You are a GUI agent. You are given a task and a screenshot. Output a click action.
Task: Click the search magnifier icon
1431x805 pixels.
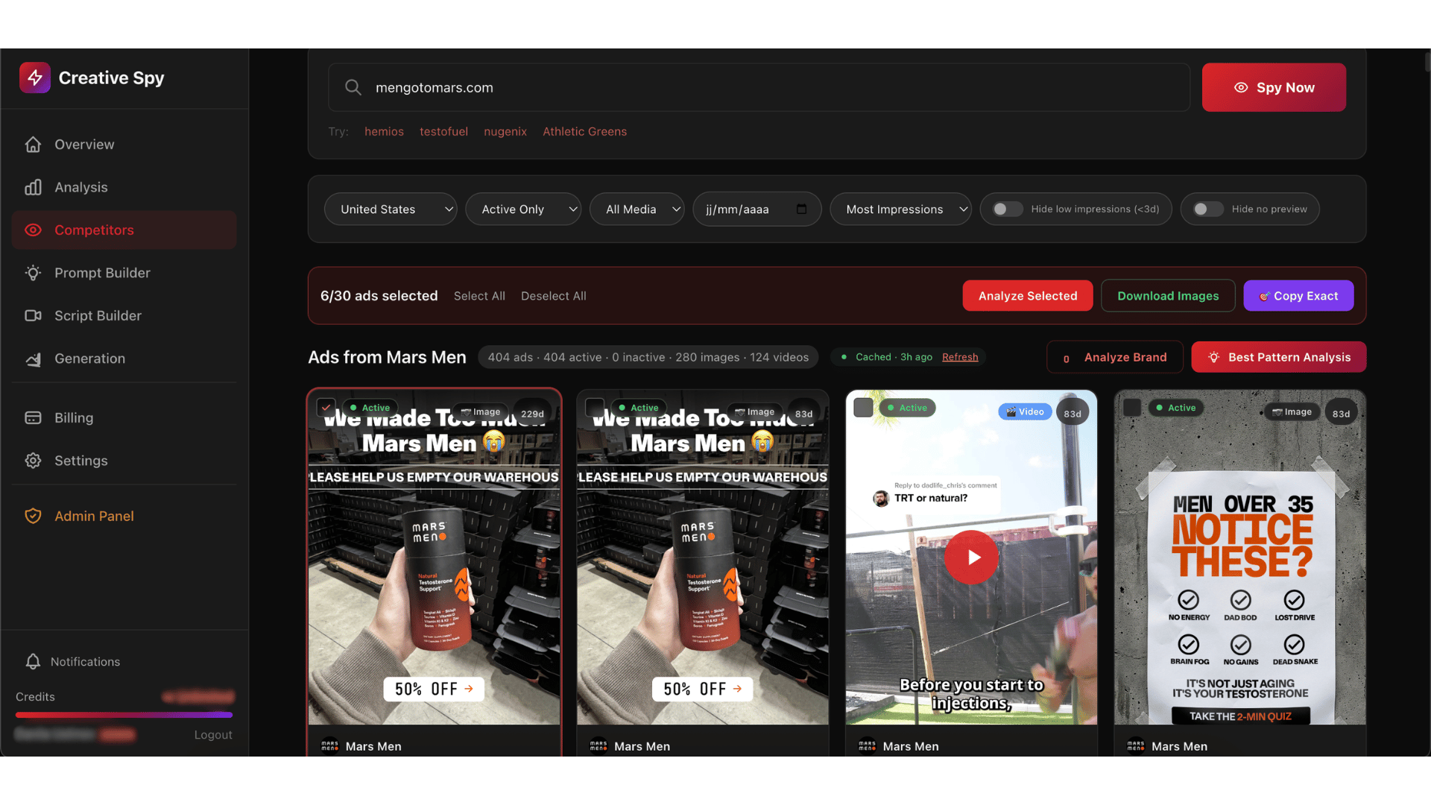[353, 87]
